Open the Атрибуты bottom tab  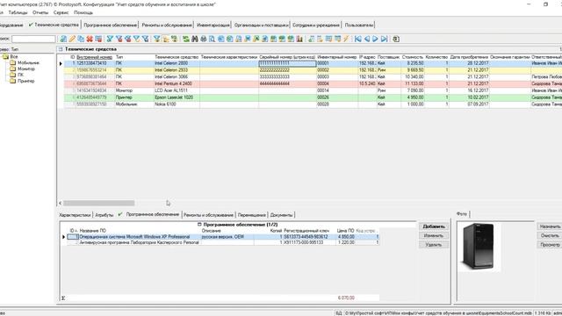pyautogui.click(x=104, y=215)
